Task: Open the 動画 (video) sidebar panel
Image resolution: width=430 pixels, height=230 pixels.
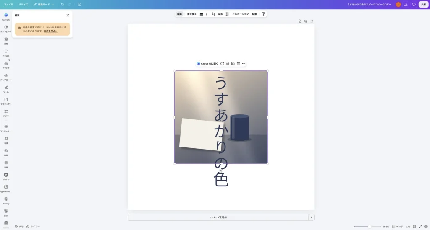Action: tap(6, 152)
